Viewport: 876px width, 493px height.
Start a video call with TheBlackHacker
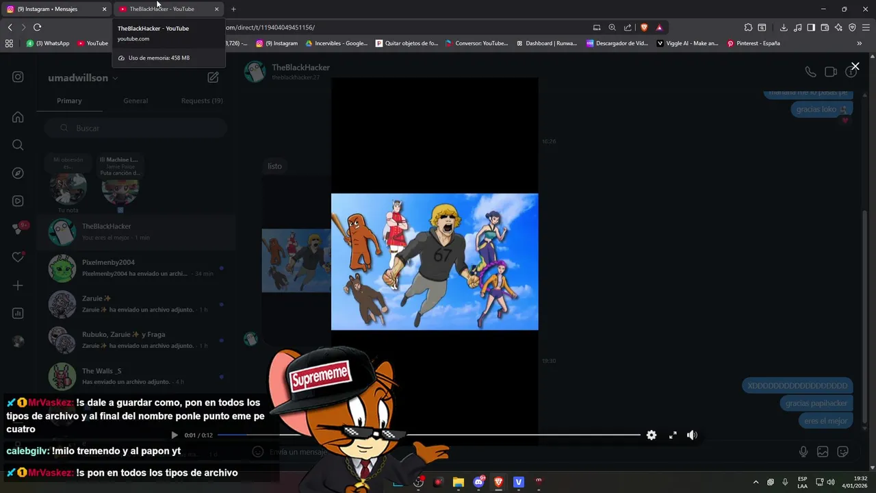point(831,72)
